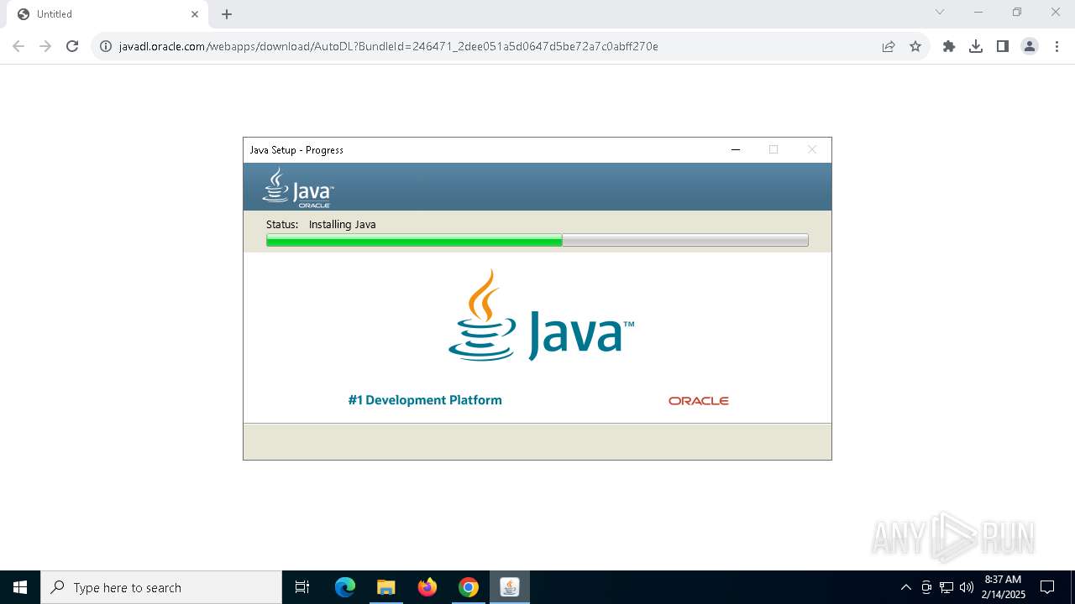Restore down the Chrome window
Image resolution: width=1075 pixels, height=604 pixels.
coord(1017,12)
